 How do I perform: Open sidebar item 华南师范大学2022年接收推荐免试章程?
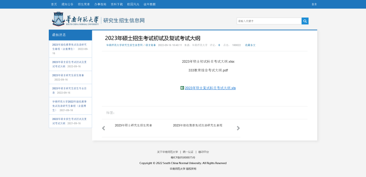click(x=69, y=106)
